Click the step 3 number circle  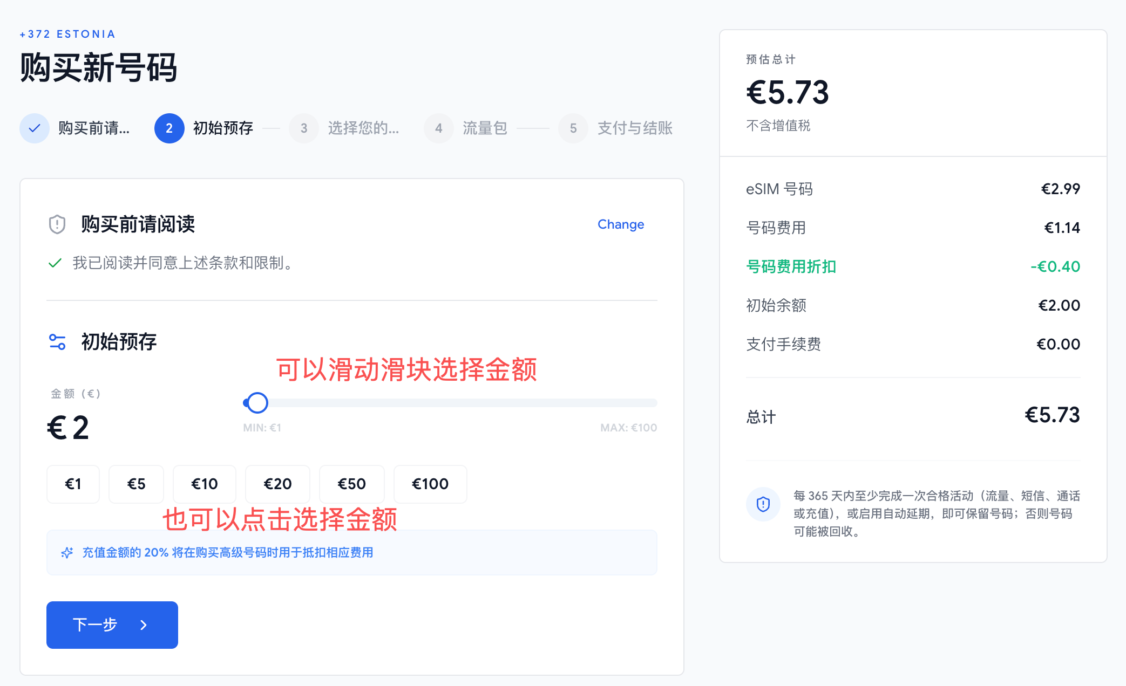[x=304, y=128]
